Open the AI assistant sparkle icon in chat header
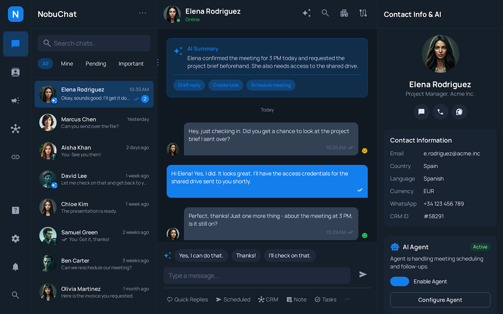The image size is (503, 314). pyautogui.click(x=307, y=13)
